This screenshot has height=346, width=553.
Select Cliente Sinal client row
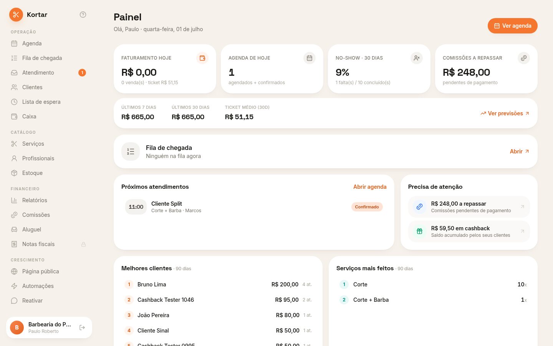point(218,331)
